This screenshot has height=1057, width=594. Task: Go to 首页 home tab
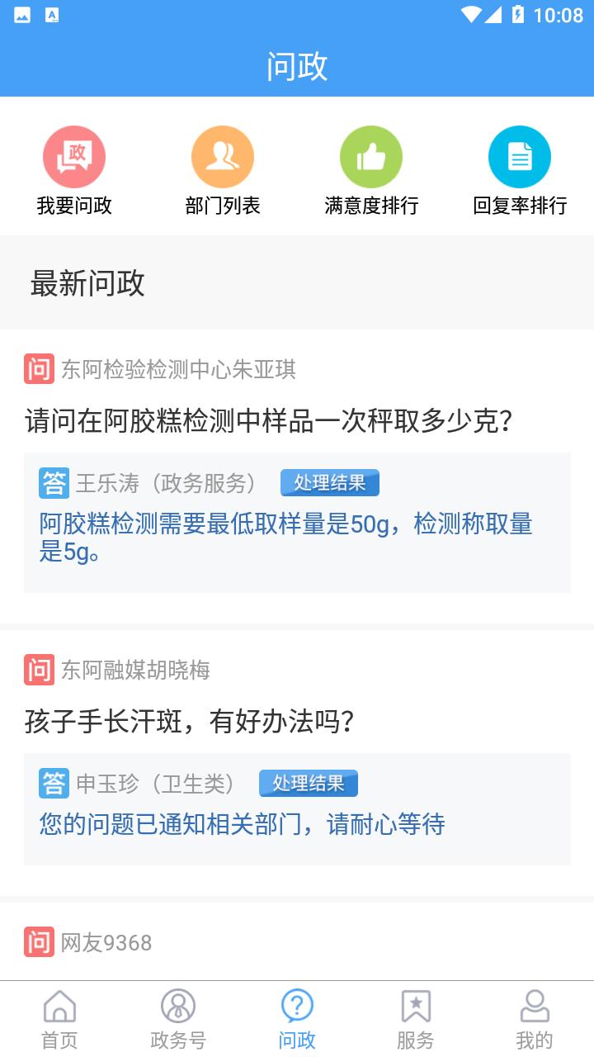point(59,1020)
